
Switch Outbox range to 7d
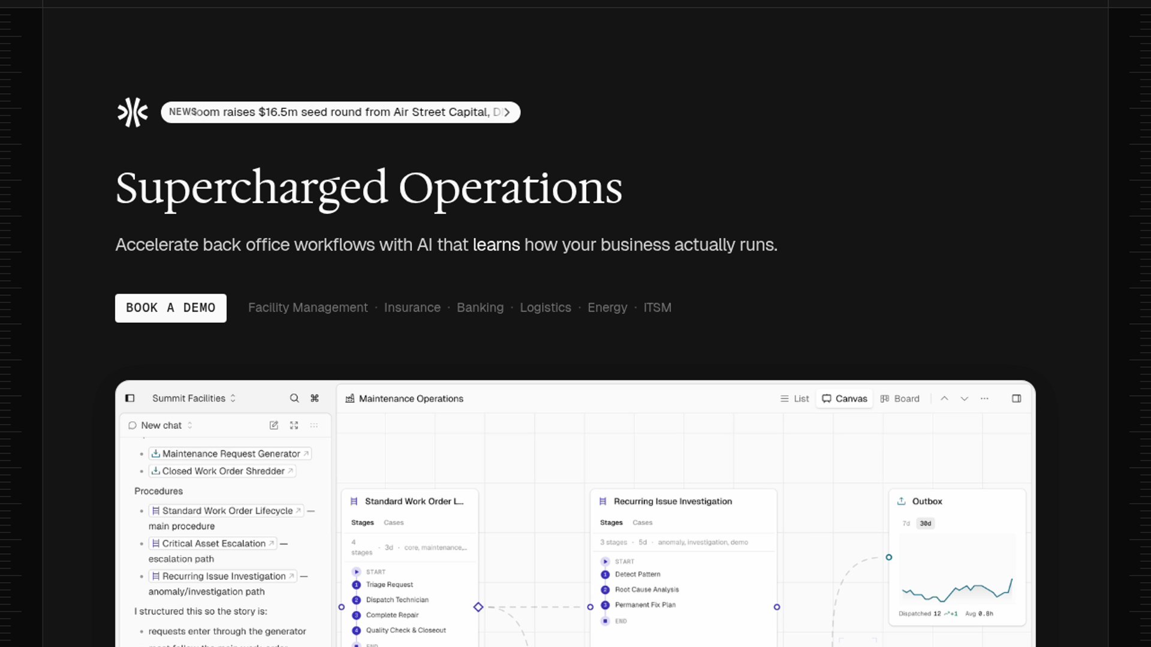point(906,524)
